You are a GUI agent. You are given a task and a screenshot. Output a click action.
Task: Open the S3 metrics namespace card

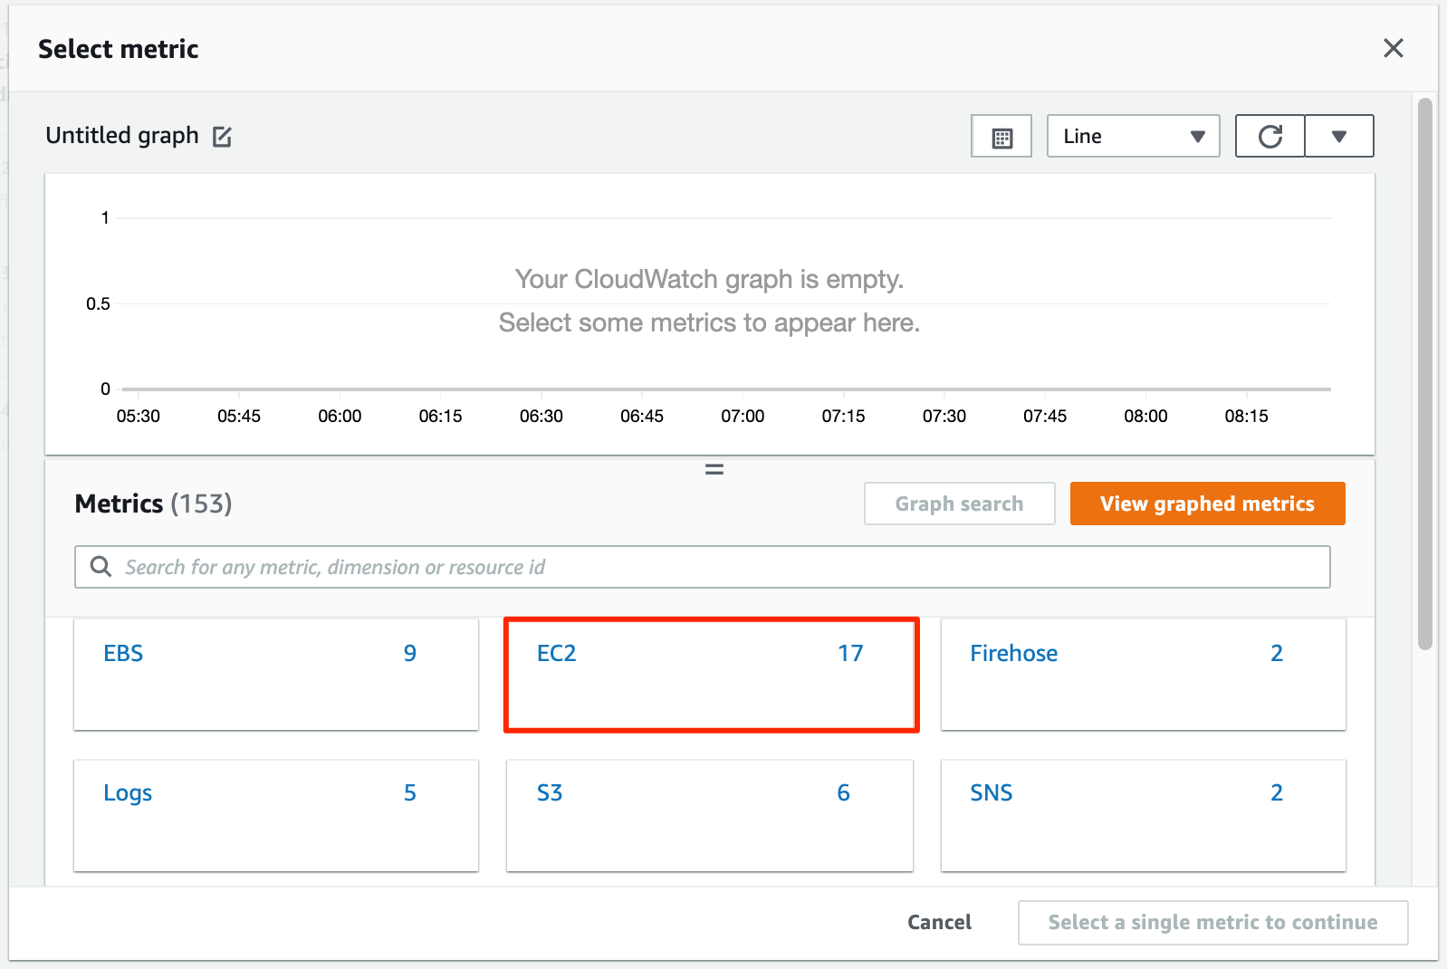point(710,815)
